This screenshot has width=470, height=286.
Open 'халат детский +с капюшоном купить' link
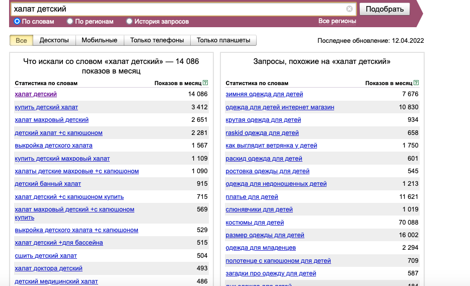(x=69, y=197)
